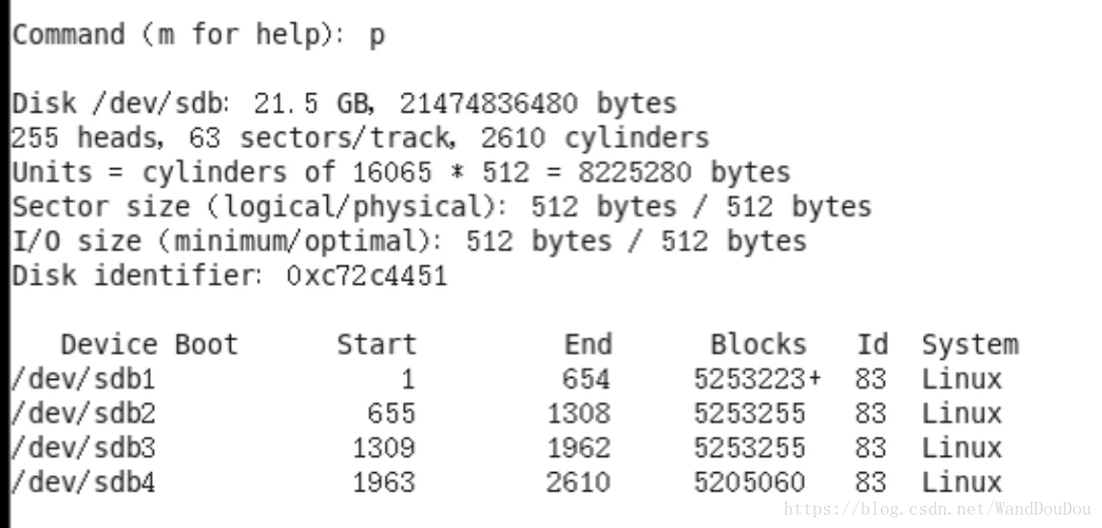Click the Blocks column header
Image resolution: width=1102 pixels, height=528 pixels.
click(759, 344)
